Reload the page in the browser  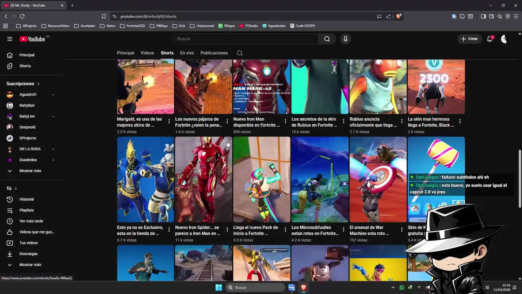pos(22,16)
